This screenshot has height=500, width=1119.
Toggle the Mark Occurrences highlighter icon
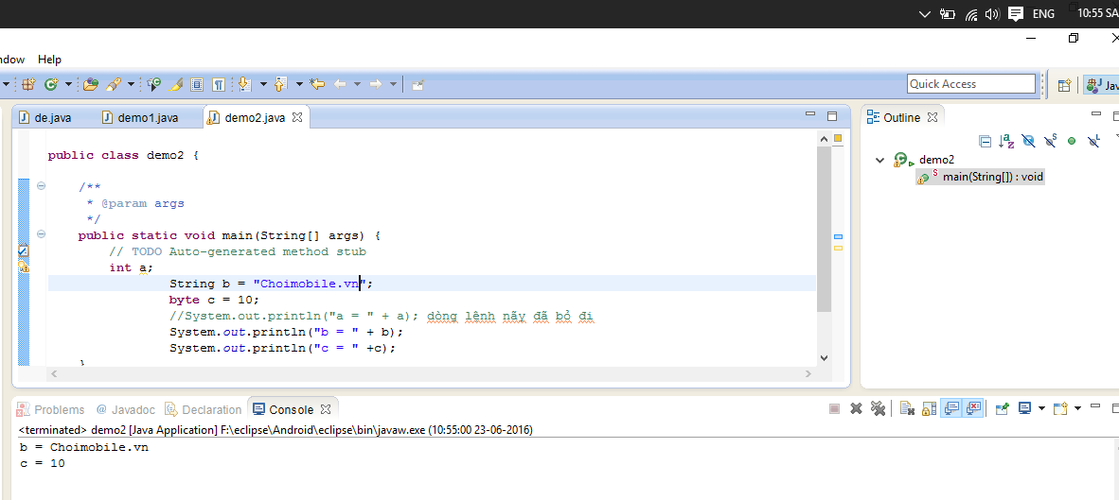pyautogui.click(x=176, y=84)
